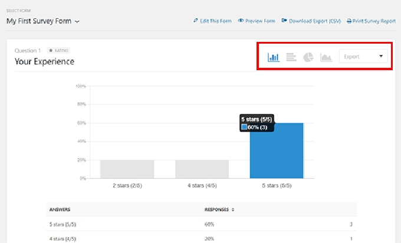Image resolution: width=401 pixels, height=243 pixels.
Task: Open the Preview Form link text
Action: [x=261, y=21]
